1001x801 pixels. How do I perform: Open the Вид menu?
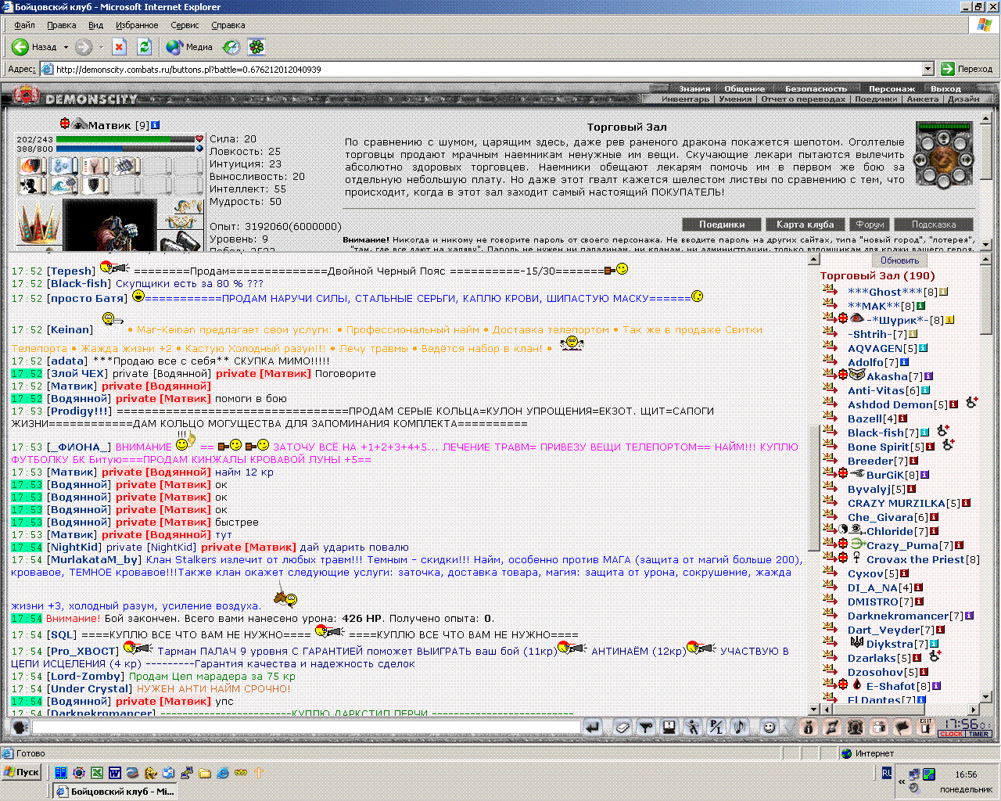pyautogui.click(x=95, y=25)
